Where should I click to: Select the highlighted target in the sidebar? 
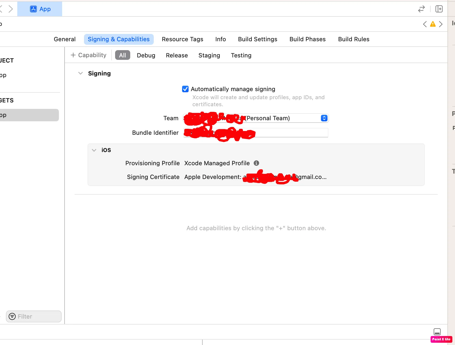coord(29,115)
